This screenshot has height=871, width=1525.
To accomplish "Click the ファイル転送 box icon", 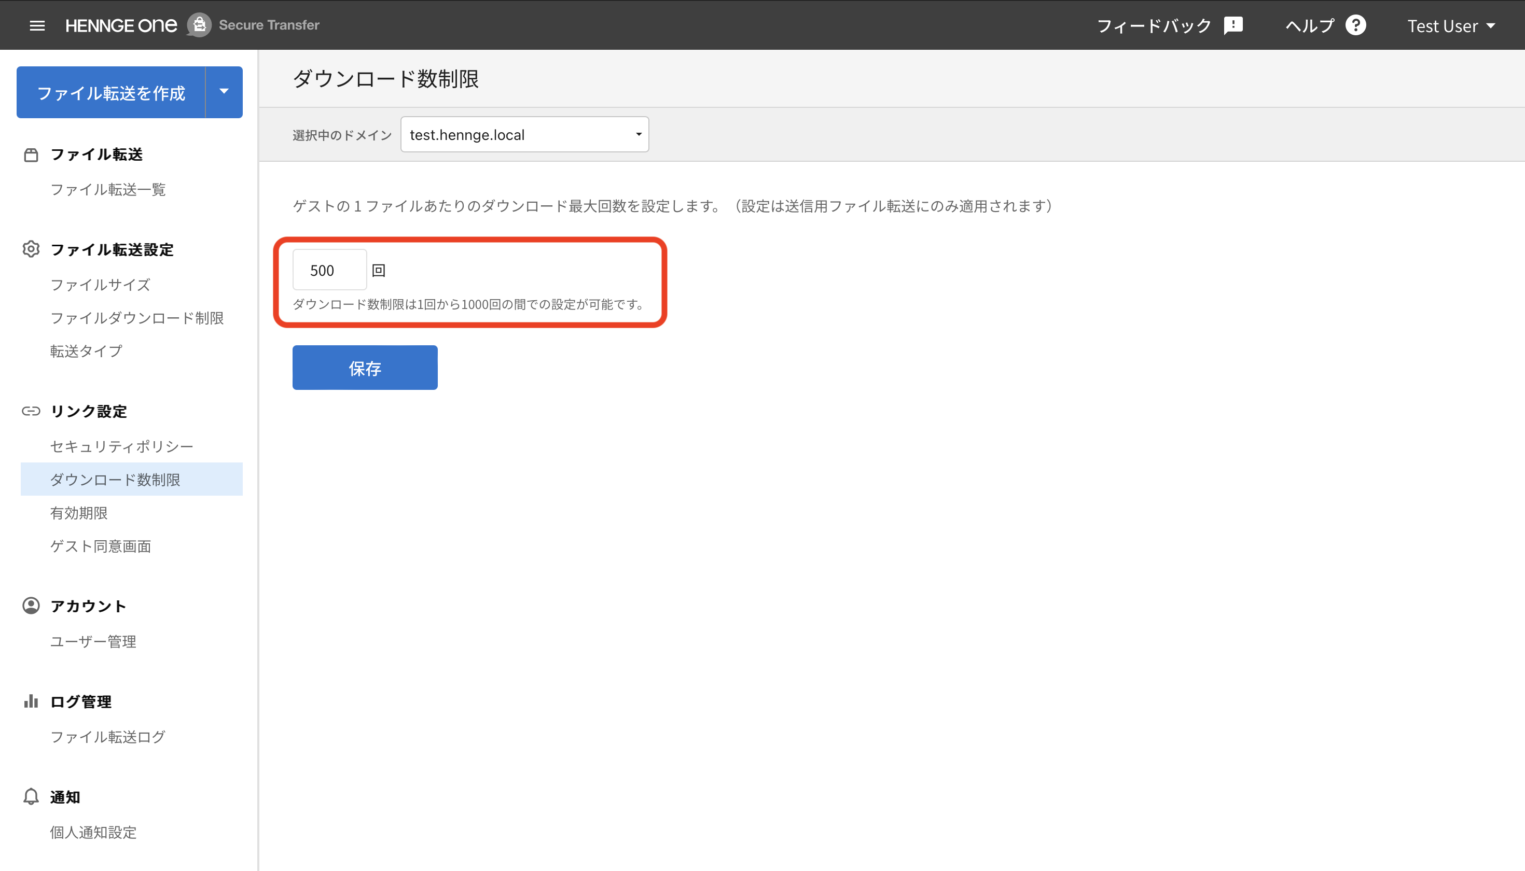I will pos(31,155).
